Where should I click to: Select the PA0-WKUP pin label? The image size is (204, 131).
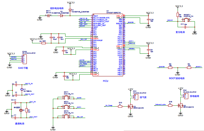coord(98,40)
